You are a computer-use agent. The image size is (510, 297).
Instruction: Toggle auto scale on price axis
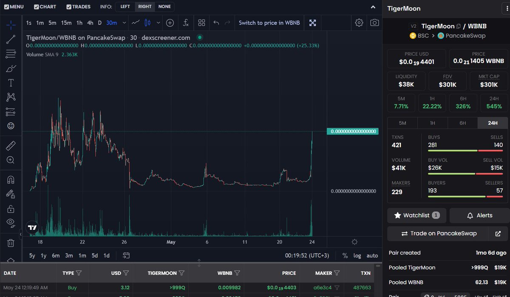tap(372, 255)
